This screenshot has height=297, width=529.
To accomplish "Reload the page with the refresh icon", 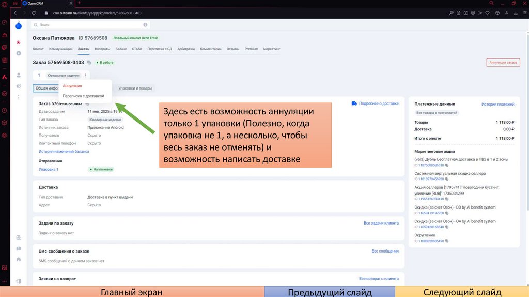I will click(x=34, y=13).
